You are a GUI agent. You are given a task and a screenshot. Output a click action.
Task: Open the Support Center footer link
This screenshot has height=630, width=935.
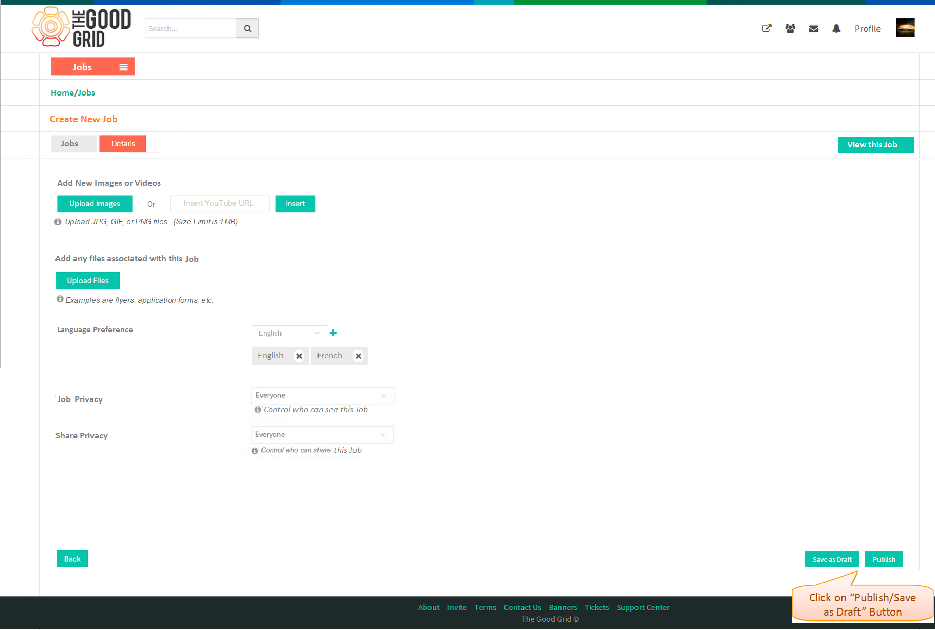coord(643,607)
